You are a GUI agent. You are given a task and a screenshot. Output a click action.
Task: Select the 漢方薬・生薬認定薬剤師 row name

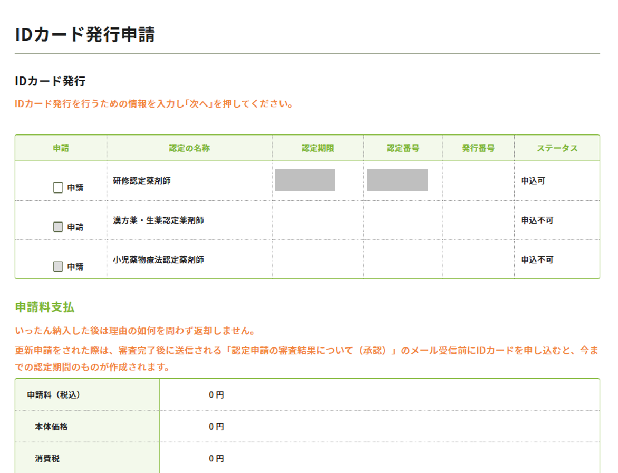pos(158,220)
